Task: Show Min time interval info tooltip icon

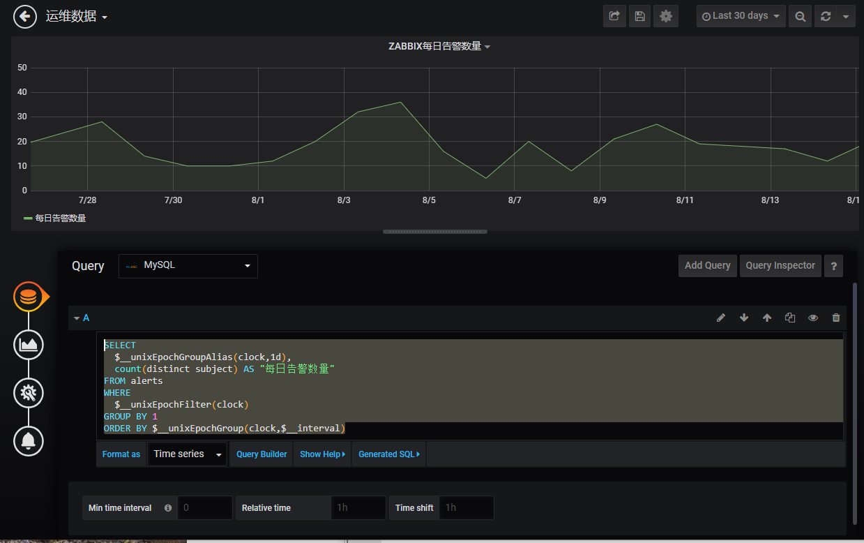Action: tap(168, 508)
